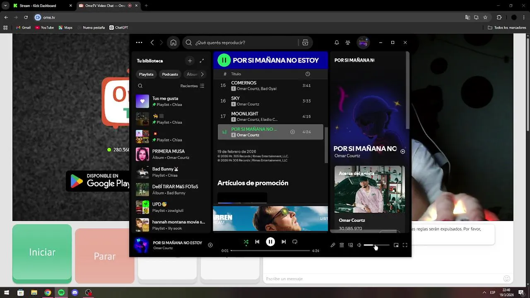Open Connect to a device
This screenshot has width=530, height=298.
click(351, 245)
